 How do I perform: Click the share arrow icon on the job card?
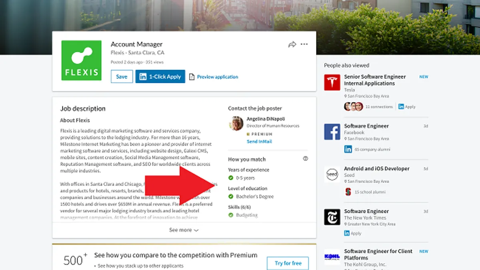[292, 44]
